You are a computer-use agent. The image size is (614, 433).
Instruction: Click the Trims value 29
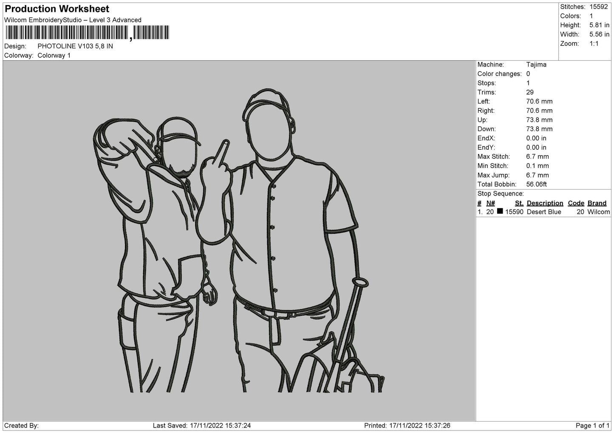pos(530,92)
